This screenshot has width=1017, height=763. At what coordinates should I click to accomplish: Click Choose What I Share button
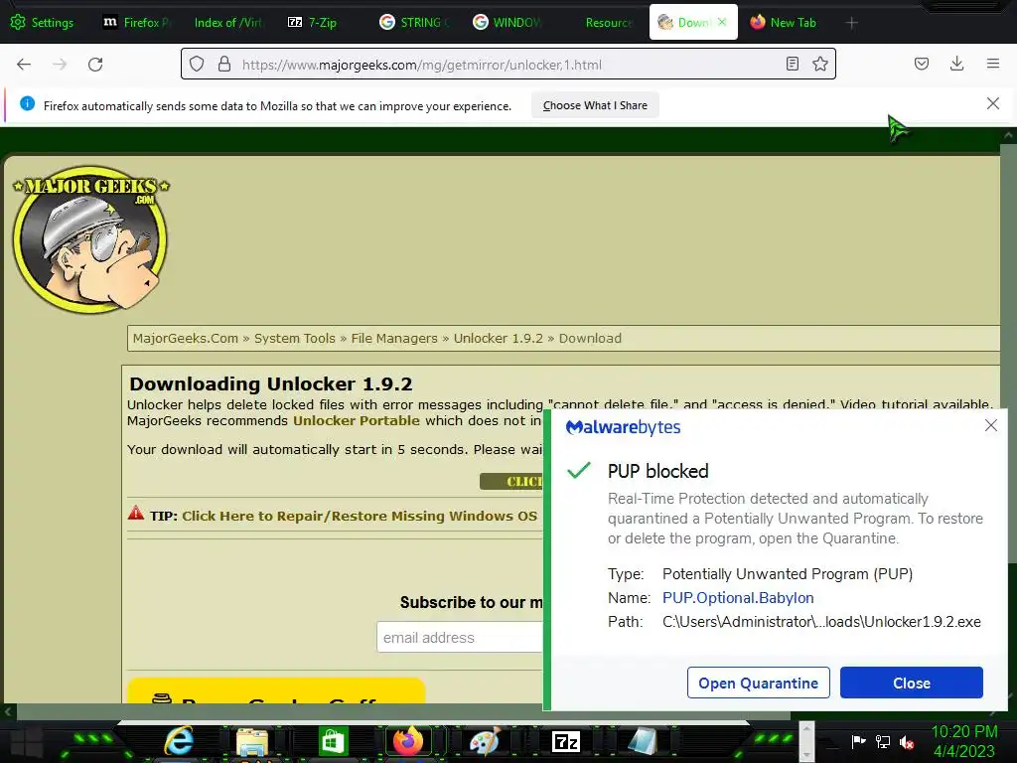point(595,105)
